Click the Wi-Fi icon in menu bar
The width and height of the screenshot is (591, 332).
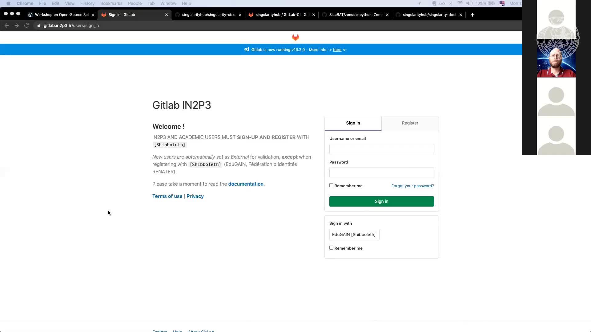460,3
